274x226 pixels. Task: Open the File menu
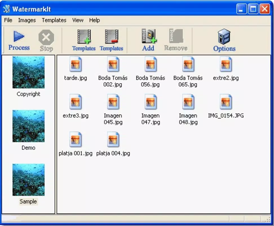click(x=8, y=20)
